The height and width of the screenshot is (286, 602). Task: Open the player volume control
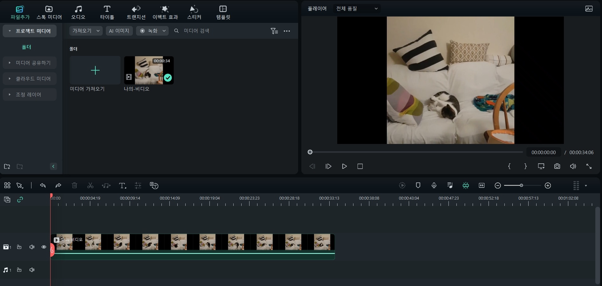tap(573, 166)
